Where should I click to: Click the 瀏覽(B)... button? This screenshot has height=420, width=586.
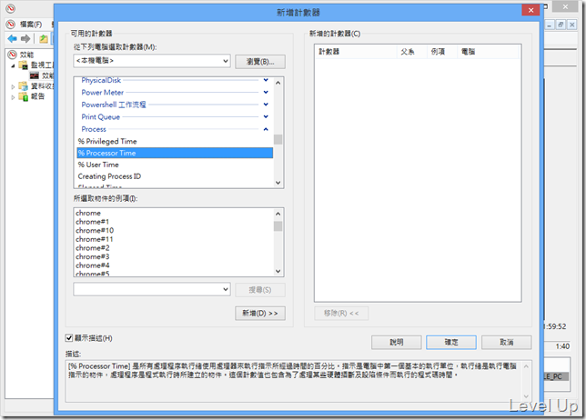[x=260, y=62]
